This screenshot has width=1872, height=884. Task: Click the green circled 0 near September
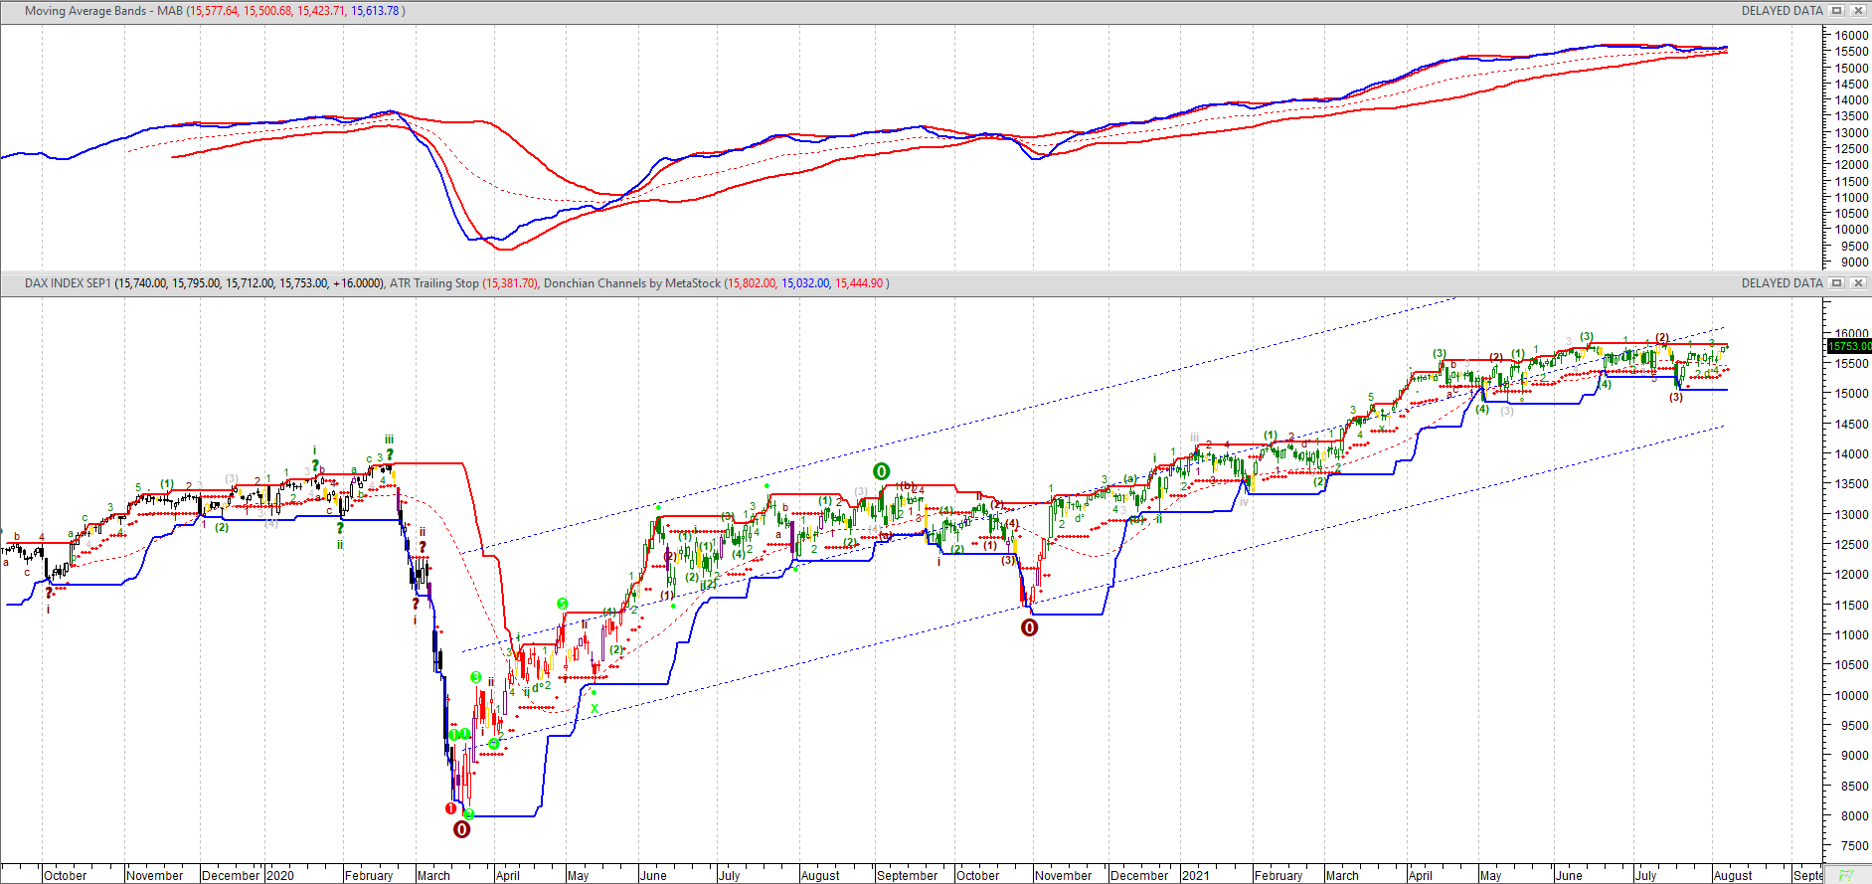pos(881,471)
